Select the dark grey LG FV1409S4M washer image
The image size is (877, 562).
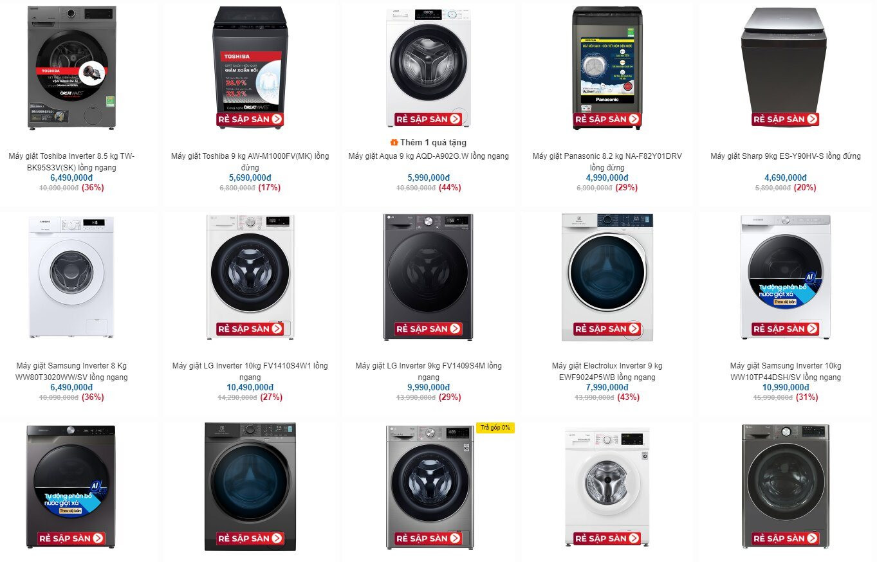[429, 276]
